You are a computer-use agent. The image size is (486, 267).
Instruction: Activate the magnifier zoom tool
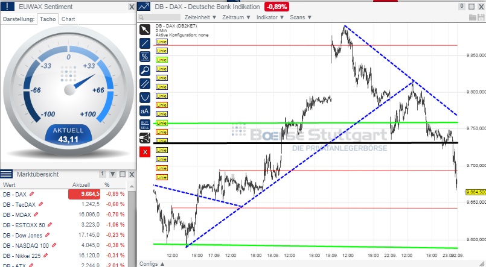coord(145,71)
